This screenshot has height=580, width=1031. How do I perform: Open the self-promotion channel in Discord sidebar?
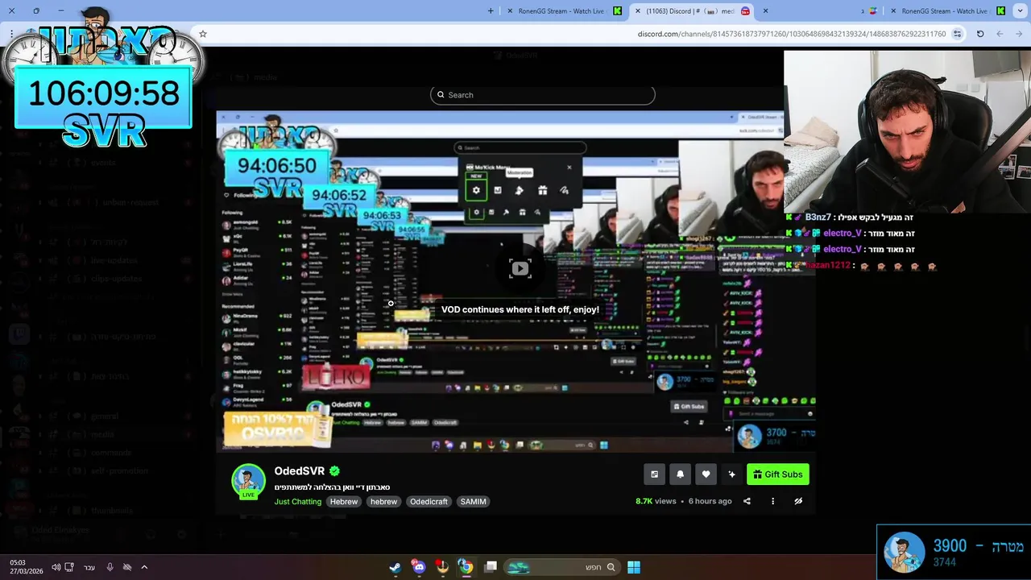pos(119,471)
